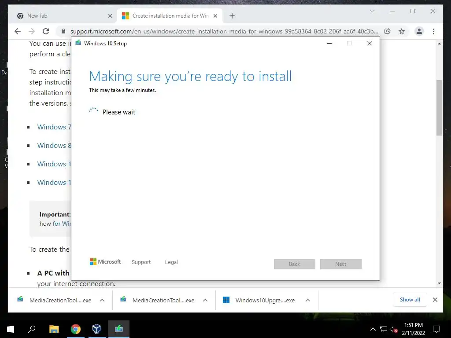Close the New Tab tab
This screenshot has width=451, height=338.
110,16
